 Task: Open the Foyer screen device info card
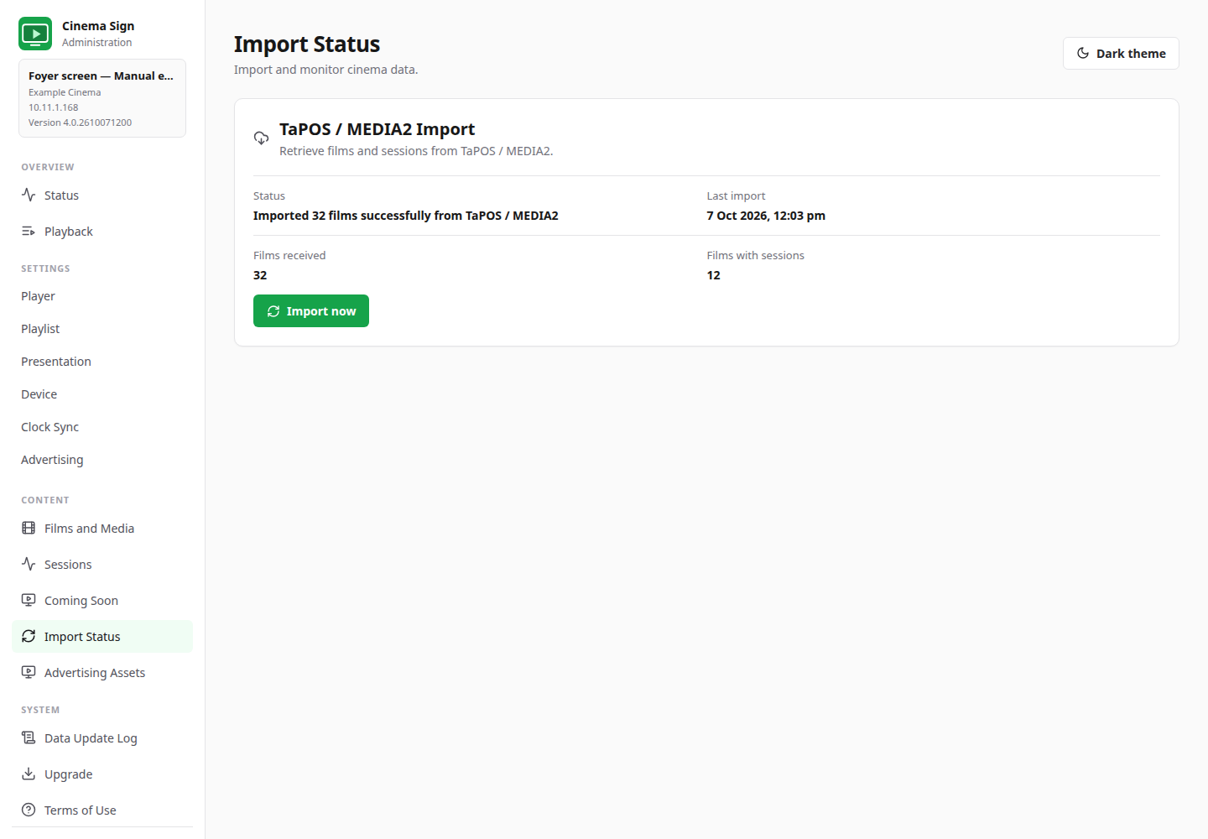point(102,98)
